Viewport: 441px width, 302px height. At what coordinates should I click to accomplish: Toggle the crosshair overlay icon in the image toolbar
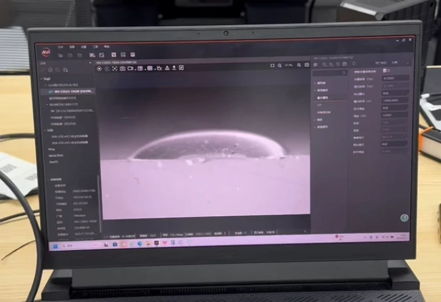[115, 69]
